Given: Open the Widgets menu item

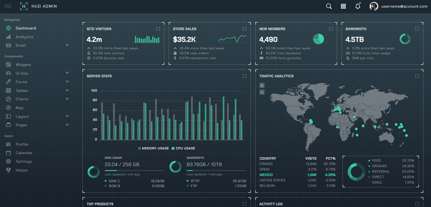Looking at the screenshot, I should click(x=23, y=65).
